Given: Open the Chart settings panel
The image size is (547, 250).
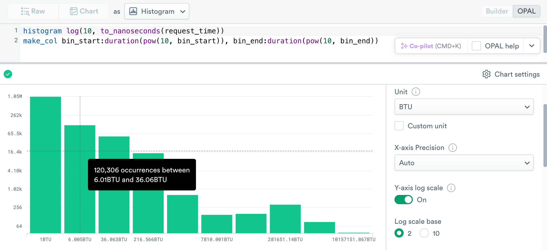Looking at the screenshot, I should pos(511,74).
